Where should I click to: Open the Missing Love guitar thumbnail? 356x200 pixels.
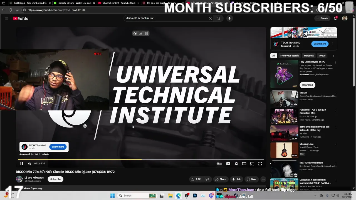[x=284, y=150]
